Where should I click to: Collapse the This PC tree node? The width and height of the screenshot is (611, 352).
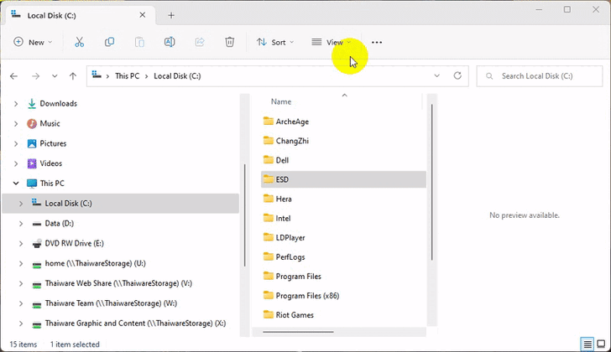pos(16,184)
